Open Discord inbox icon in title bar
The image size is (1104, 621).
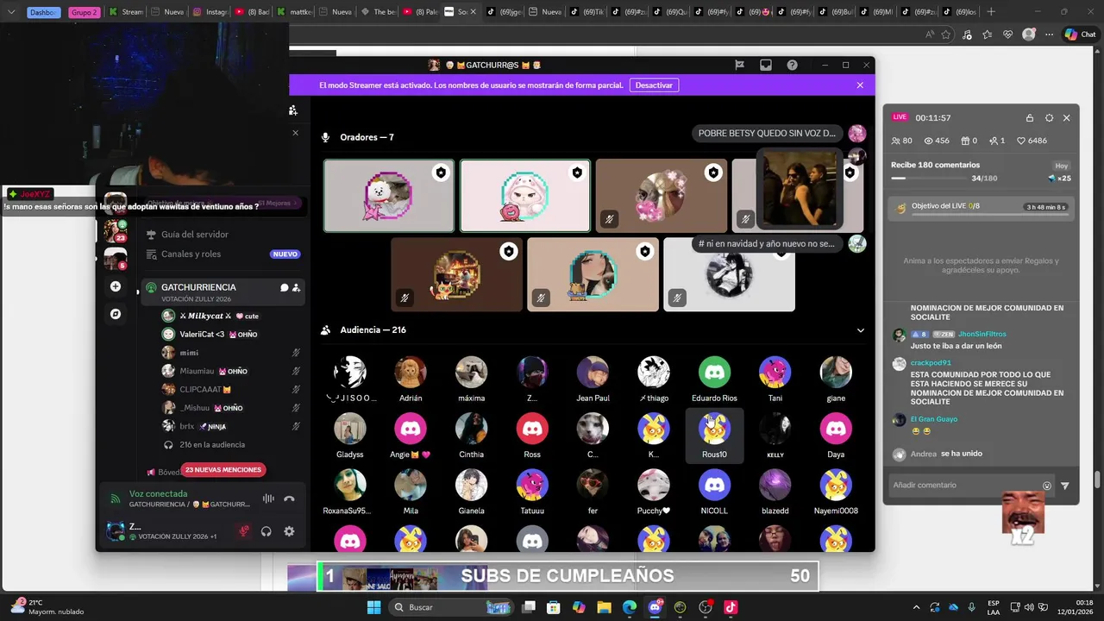pos(765,65)
